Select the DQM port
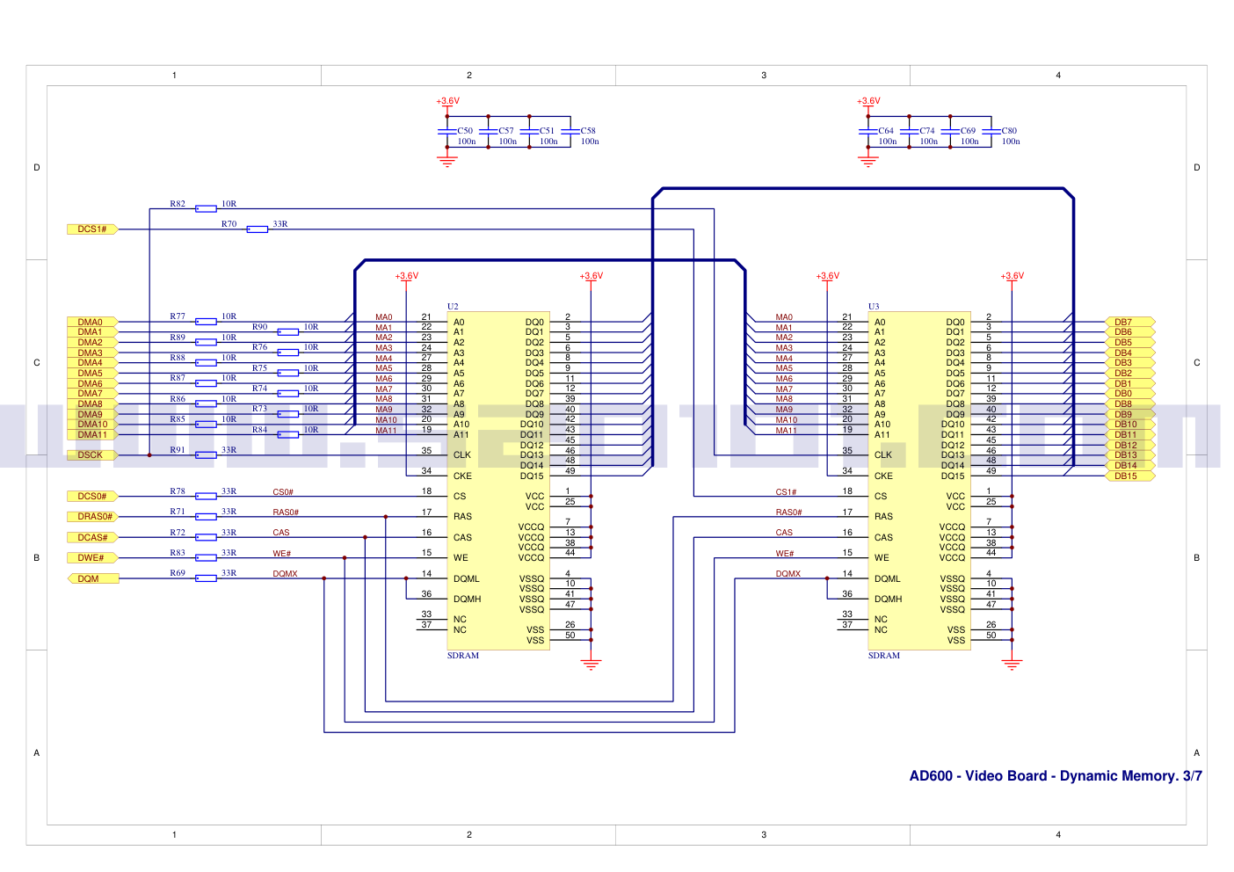1234x872 pixels. (x=92, y=578)
